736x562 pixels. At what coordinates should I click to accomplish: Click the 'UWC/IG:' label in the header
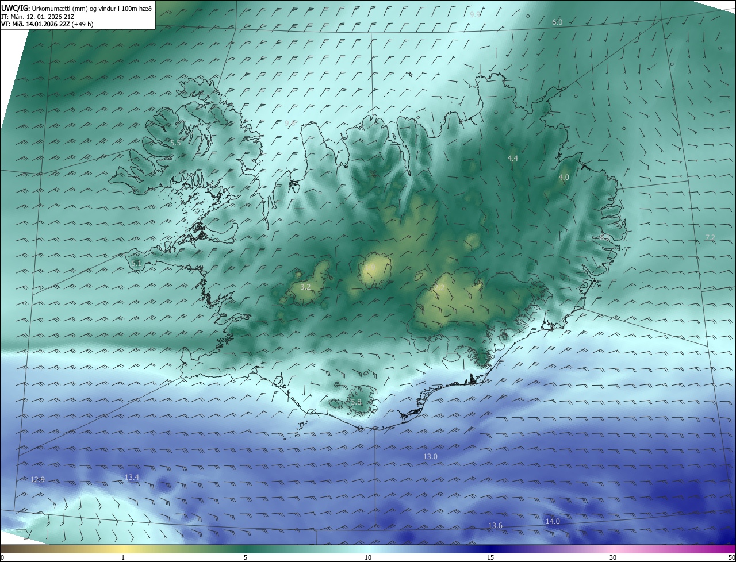(16, 8)
